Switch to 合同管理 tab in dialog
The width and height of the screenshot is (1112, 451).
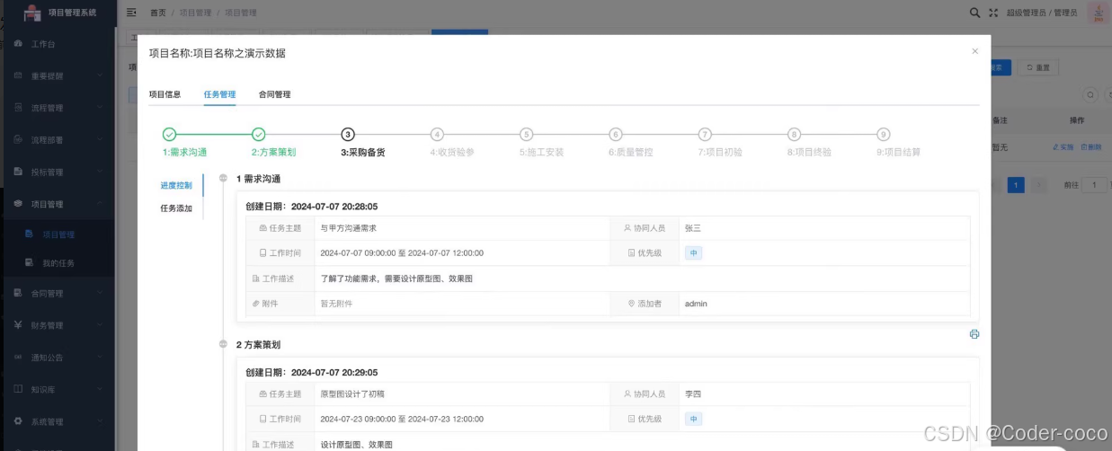(274, 94)
